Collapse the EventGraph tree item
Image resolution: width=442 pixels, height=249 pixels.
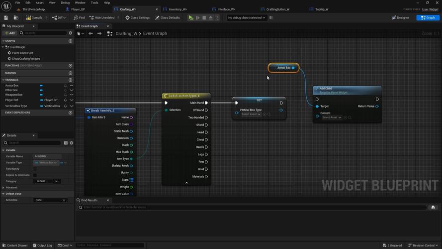[x=3, y=47]
